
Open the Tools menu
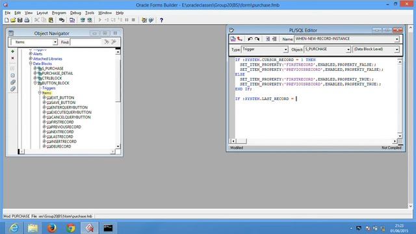[x=90, y=13]
